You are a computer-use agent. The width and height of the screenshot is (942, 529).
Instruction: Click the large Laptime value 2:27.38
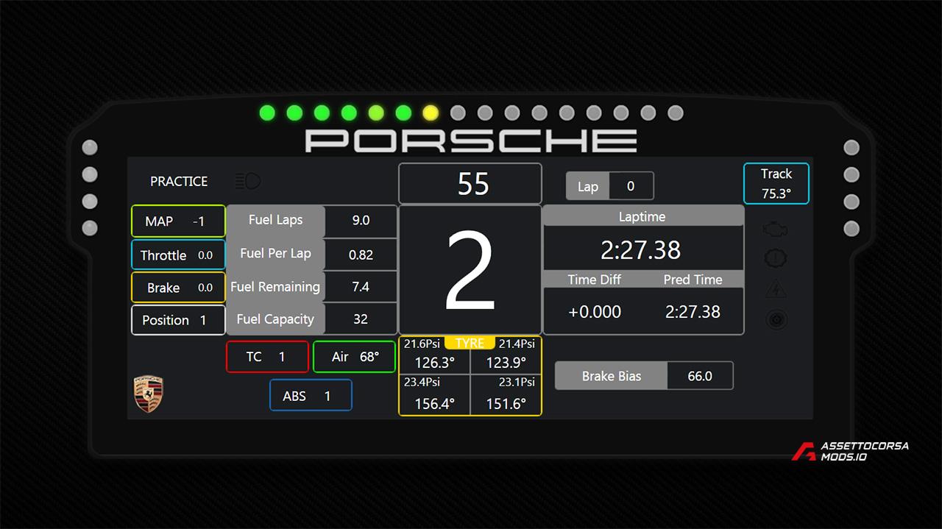click(641, 250)
